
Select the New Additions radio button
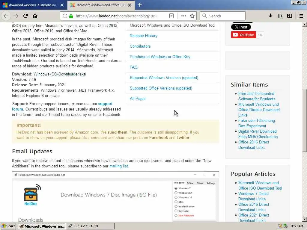tap(176, 216)
